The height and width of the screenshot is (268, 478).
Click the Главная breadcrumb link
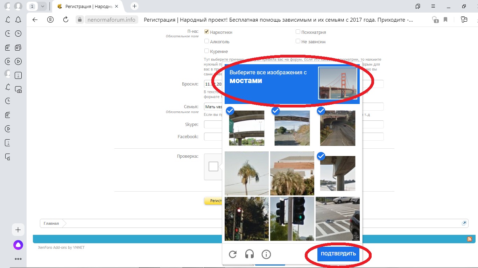[51, 223]
